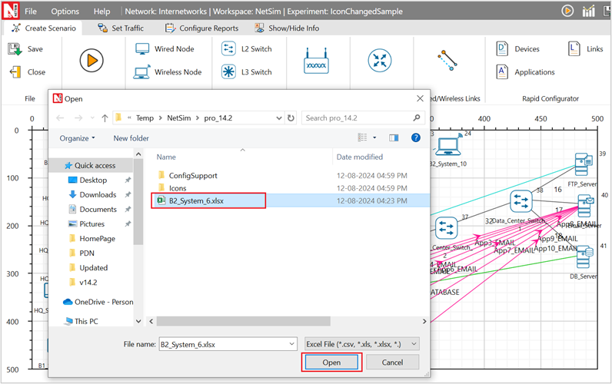Open the view options dropdown arrow
The image size is (612, 384).
[x=374, y=137]
